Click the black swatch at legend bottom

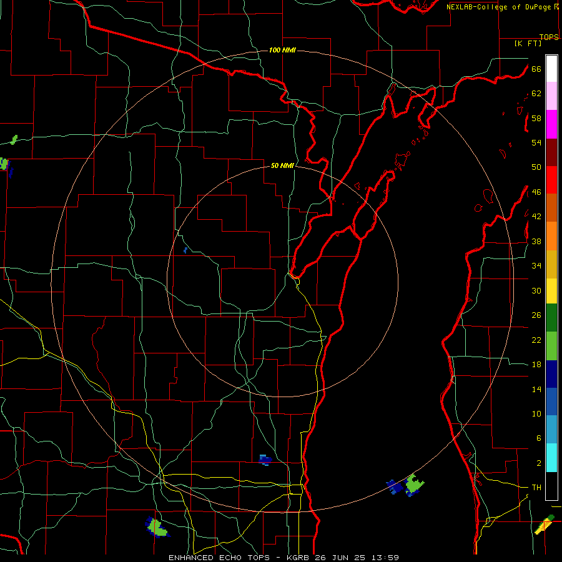(x=551, y=486)
